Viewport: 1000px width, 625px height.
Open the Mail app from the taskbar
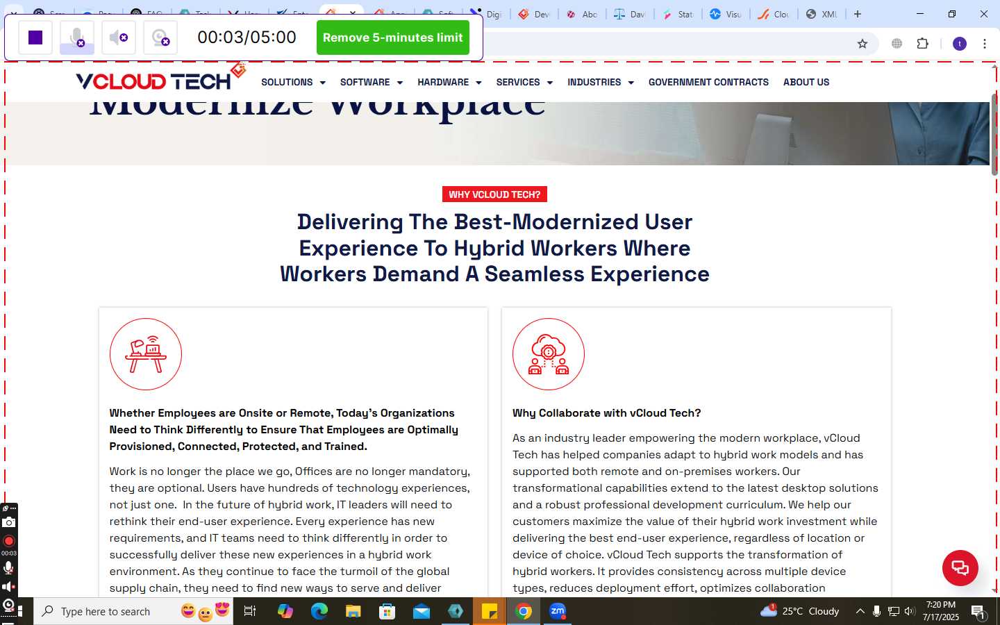coord(422,611)
